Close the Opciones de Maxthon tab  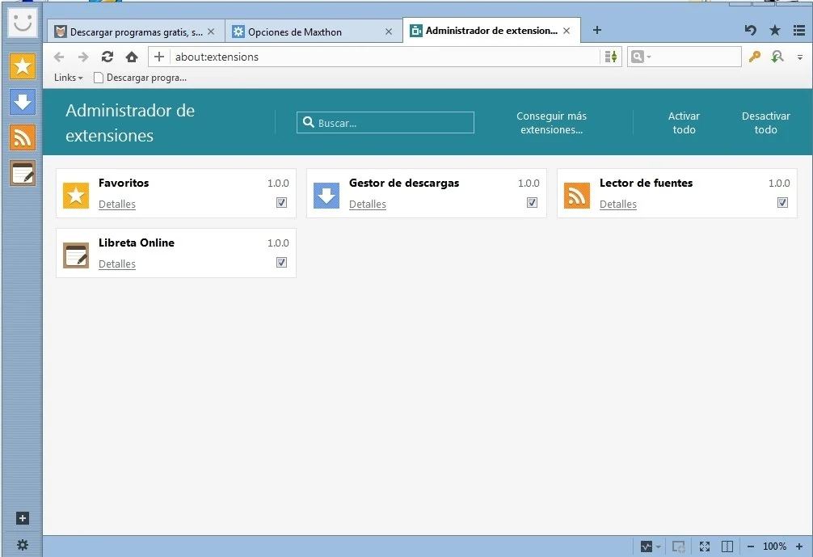point(389,32)
